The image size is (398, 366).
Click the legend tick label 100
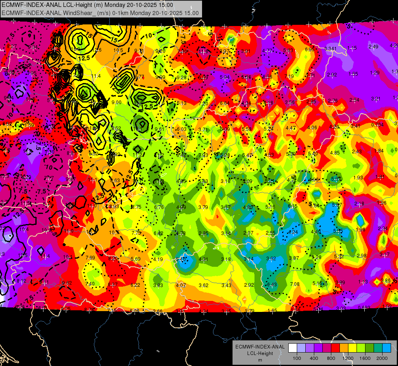pyautogui.click(x=297, y=358)
